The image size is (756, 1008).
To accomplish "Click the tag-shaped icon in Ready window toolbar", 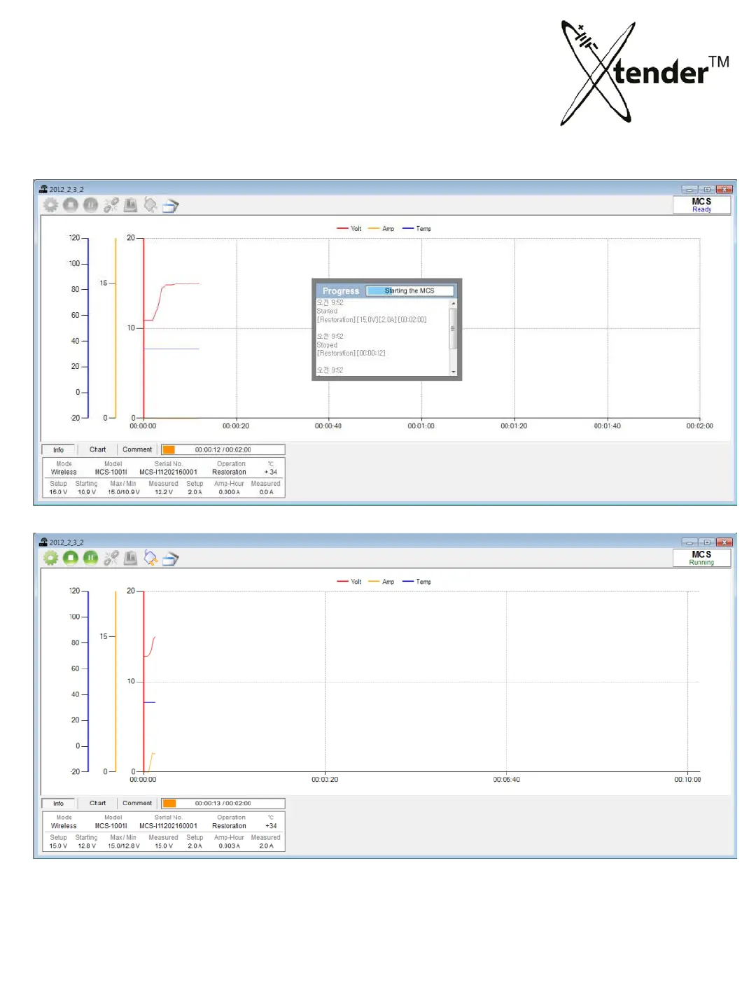I will (150, 205).
